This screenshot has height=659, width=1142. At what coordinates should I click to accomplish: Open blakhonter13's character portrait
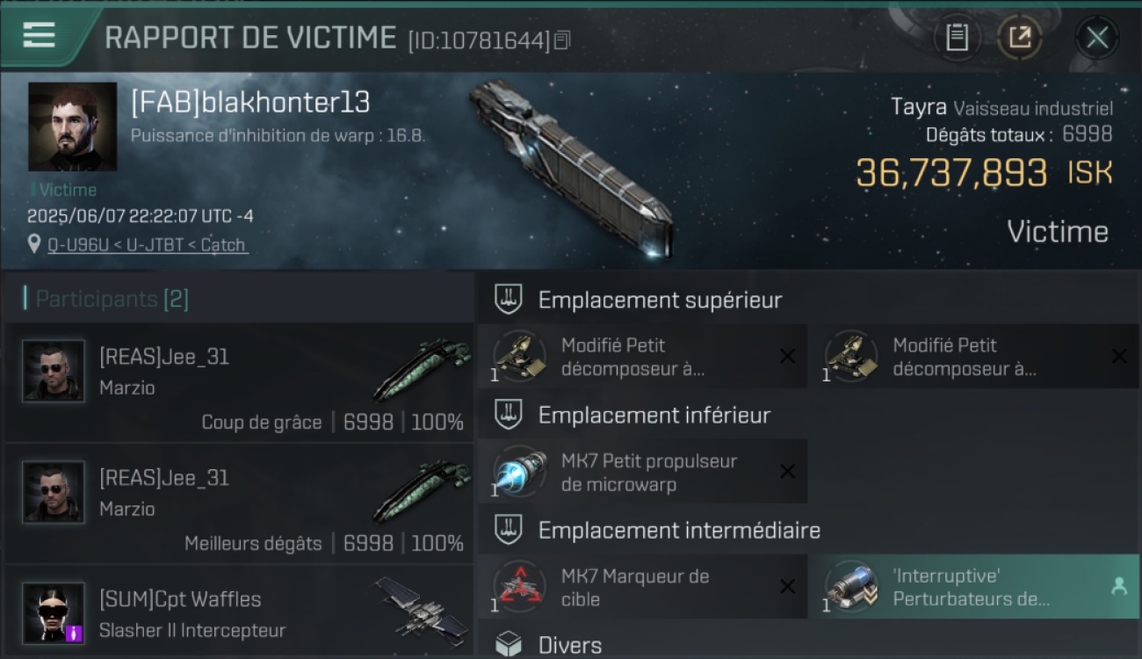point(72,127)
